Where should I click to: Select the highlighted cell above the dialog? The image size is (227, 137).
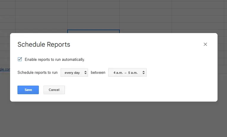click(x=93, y=31)
